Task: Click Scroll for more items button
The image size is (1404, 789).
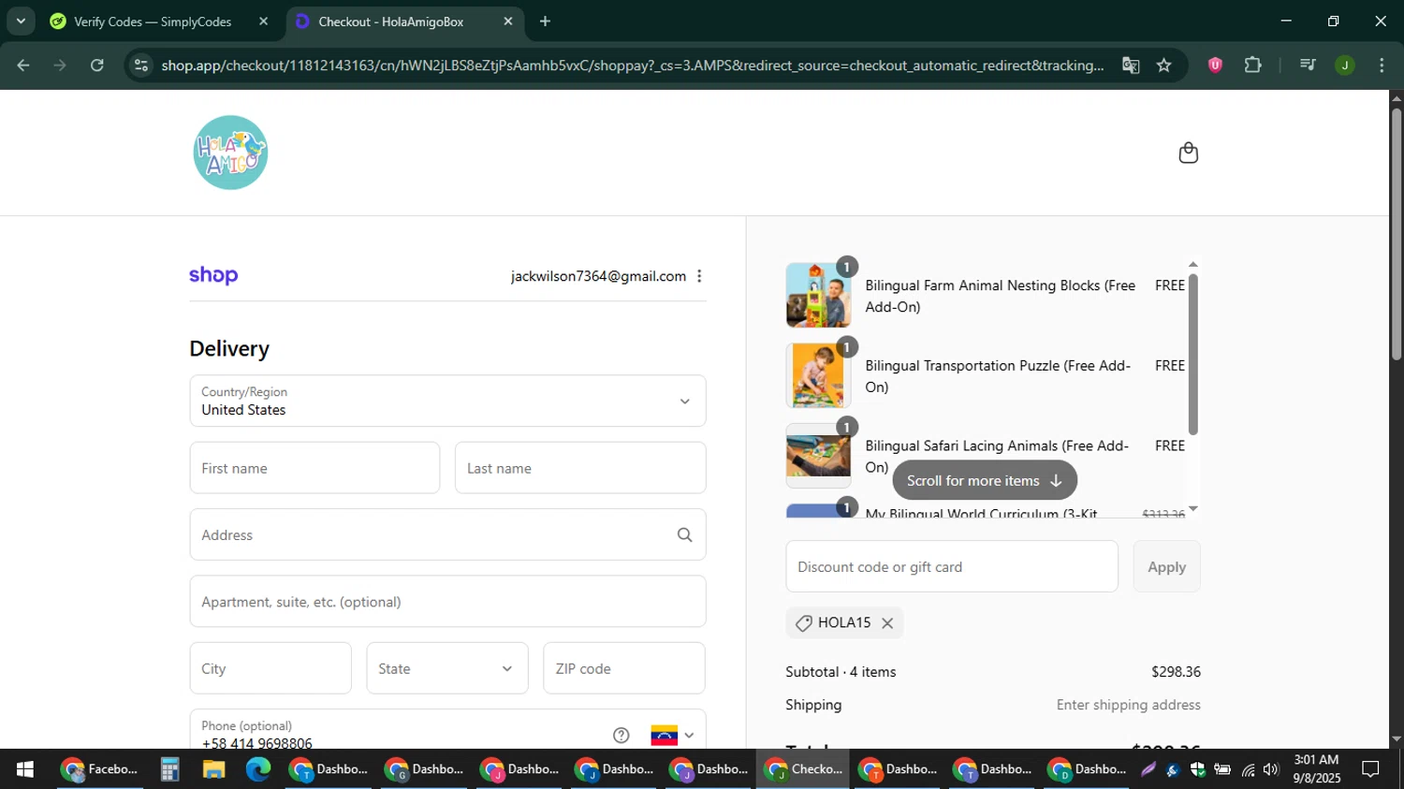Action: pos(985,480)
